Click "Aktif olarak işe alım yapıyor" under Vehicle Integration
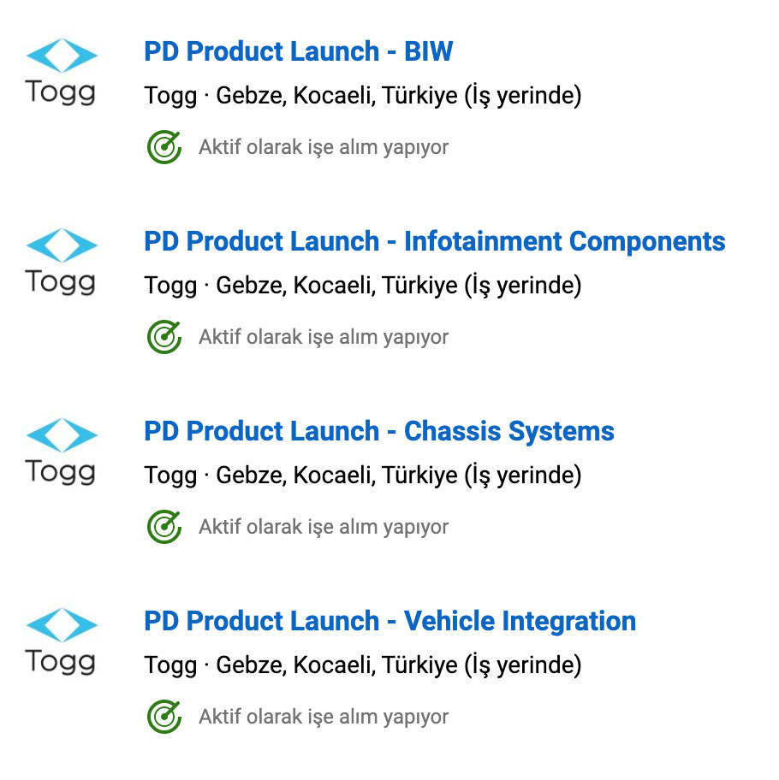Screen dimensions: 779x780 (x=324, y=717)
